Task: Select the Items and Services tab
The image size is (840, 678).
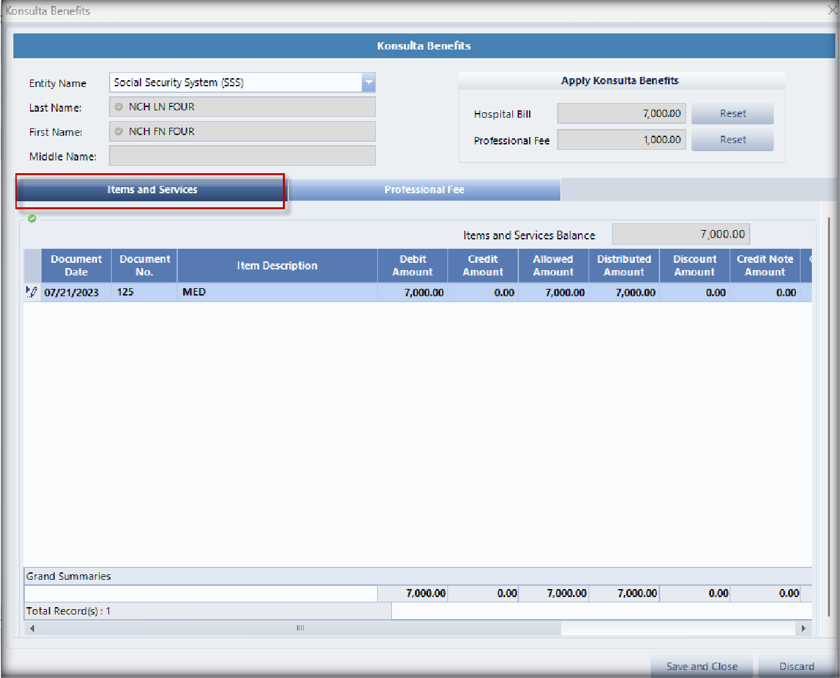Action: pos(152,190)
